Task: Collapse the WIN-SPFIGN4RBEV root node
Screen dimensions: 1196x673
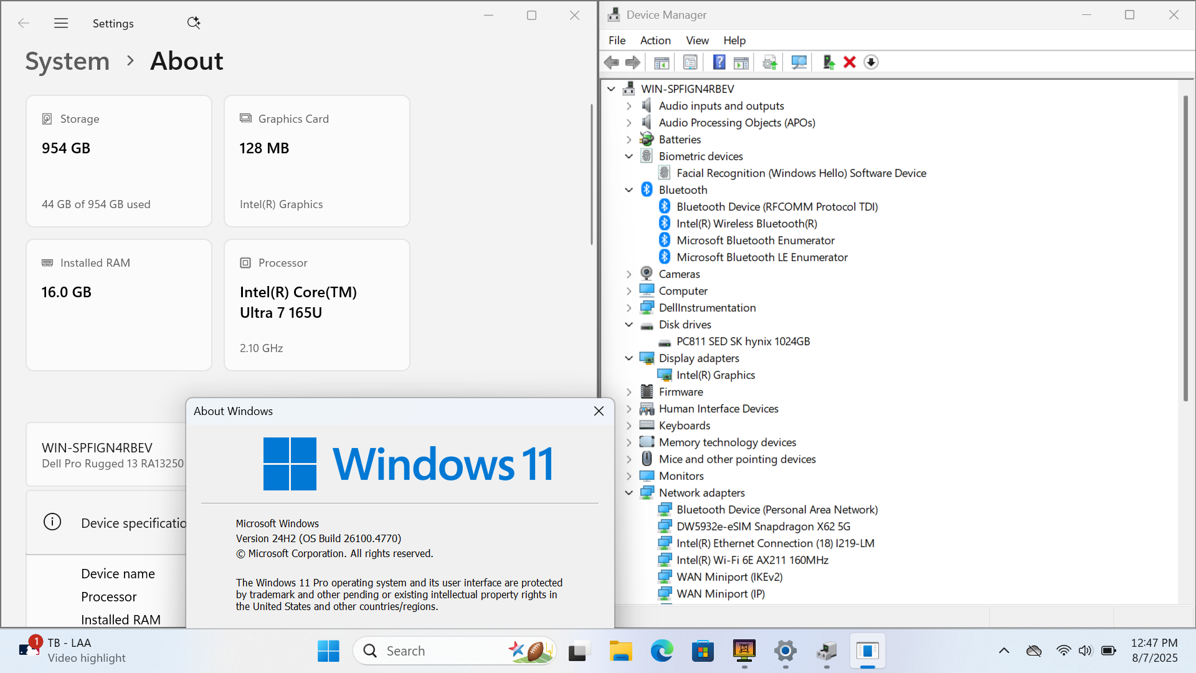Action: click(x=612, y=89)
